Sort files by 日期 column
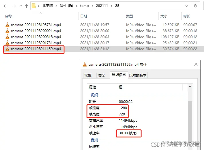204x150 pixels. [84, 16]
